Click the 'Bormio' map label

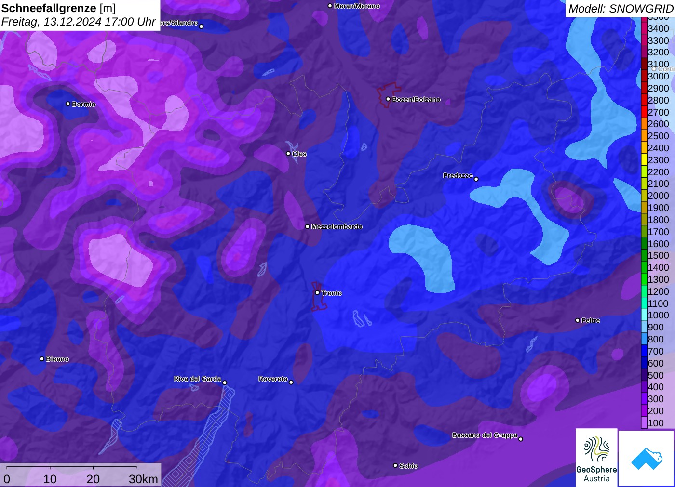pyautogui.click(x=84, y=104)
